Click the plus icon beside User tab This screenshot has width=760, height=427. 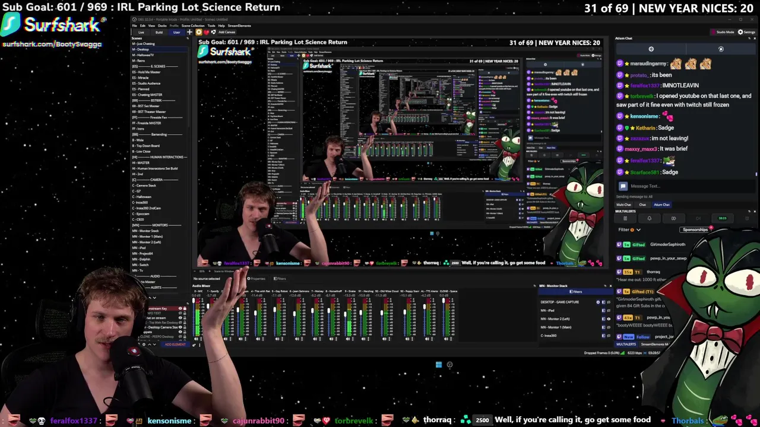(189, 32)
